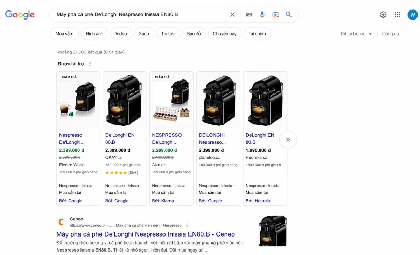Switch to the Sách filter
This screenshot has height=255, width=420.
click(x=144, y=34)
